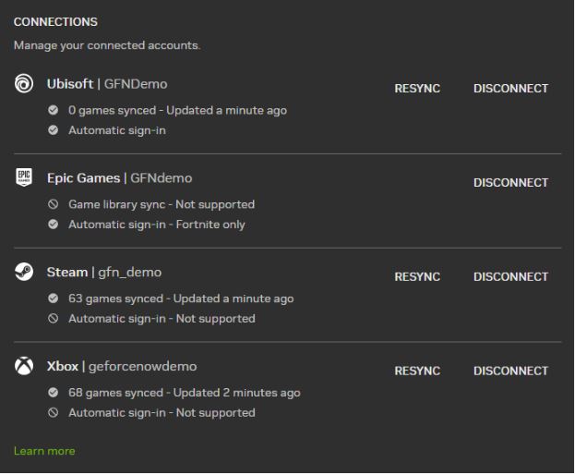Click checkmark icon beside Fortnite only sign-in

(x=54, y=225)
